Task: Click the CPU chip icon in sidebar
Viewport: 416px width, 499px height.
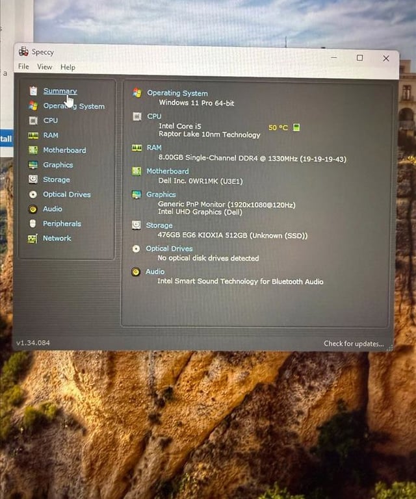Action: click(x=33, y=120)
